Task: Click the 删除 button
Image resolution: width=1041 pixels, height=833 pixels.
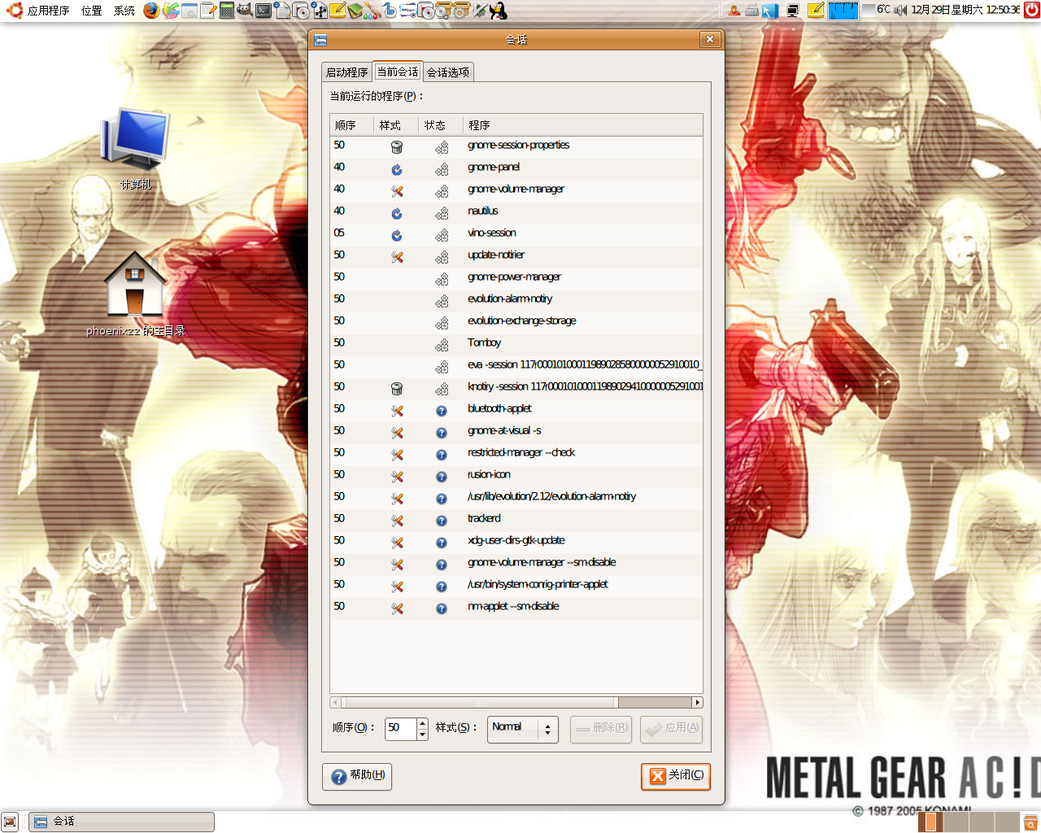Action: point(601,729)
